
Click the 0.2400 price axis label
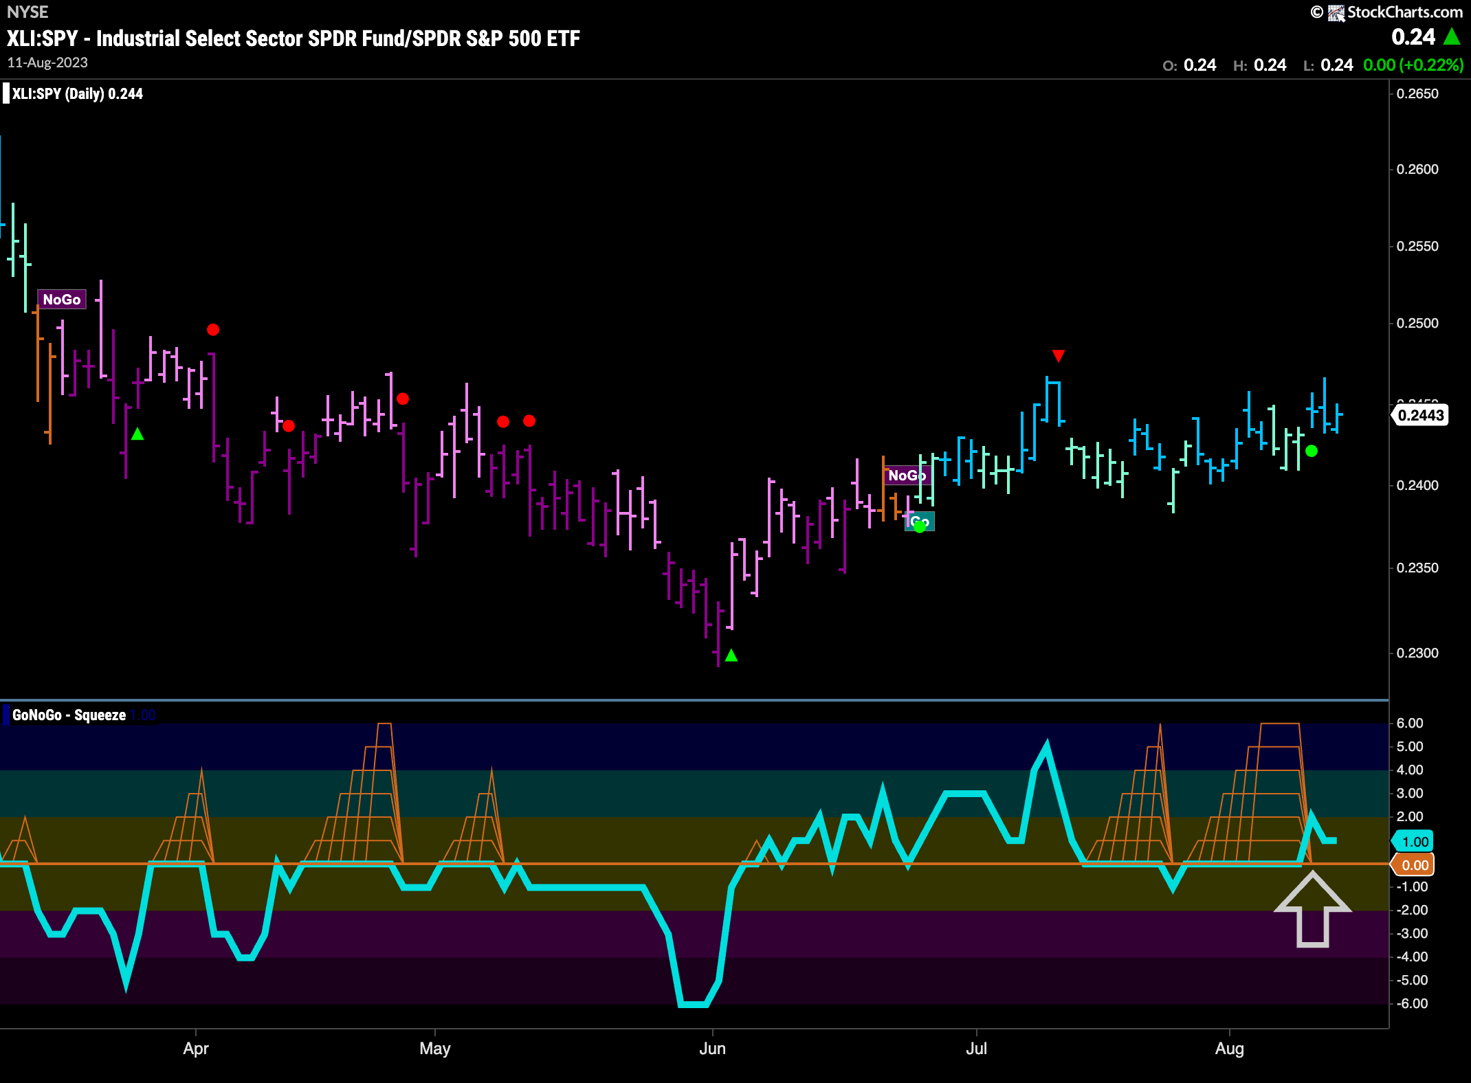coord(1417,486)
